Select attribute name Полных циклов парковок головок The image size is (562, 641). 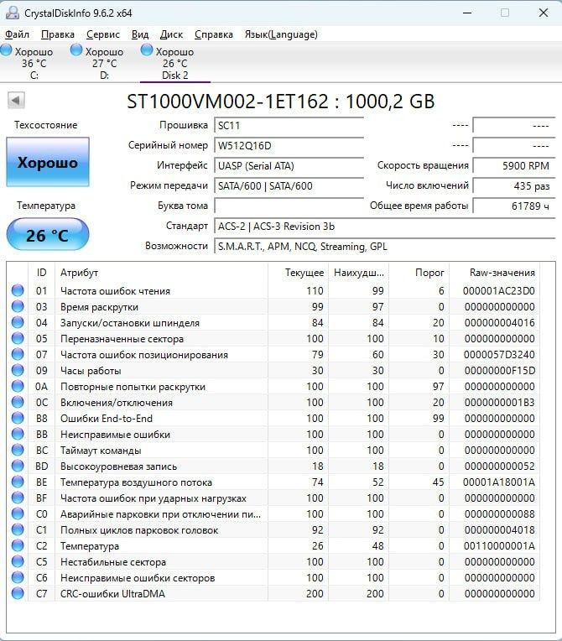139,530
